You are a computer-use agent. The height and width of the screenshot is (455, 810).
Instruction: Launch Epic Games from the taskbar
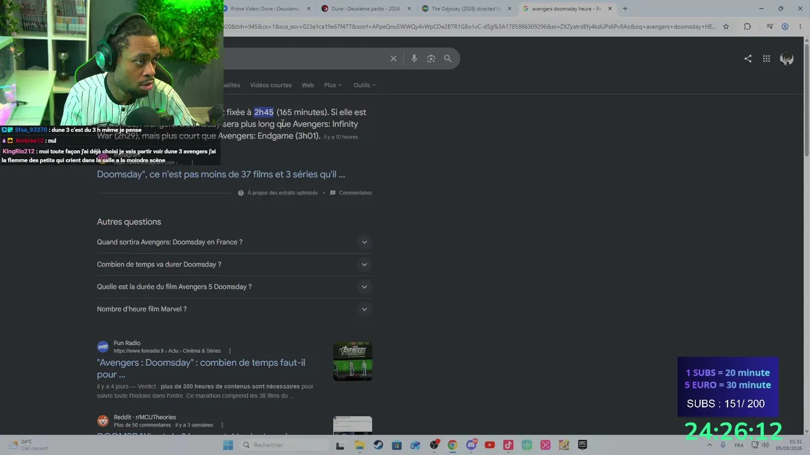[582, 445]
